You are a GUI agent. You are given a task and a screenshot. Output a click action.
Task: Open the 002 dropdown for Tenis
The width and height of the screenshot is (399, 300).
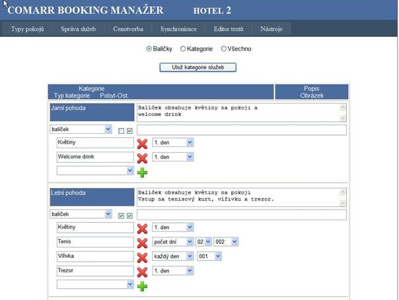click(226, 242)
